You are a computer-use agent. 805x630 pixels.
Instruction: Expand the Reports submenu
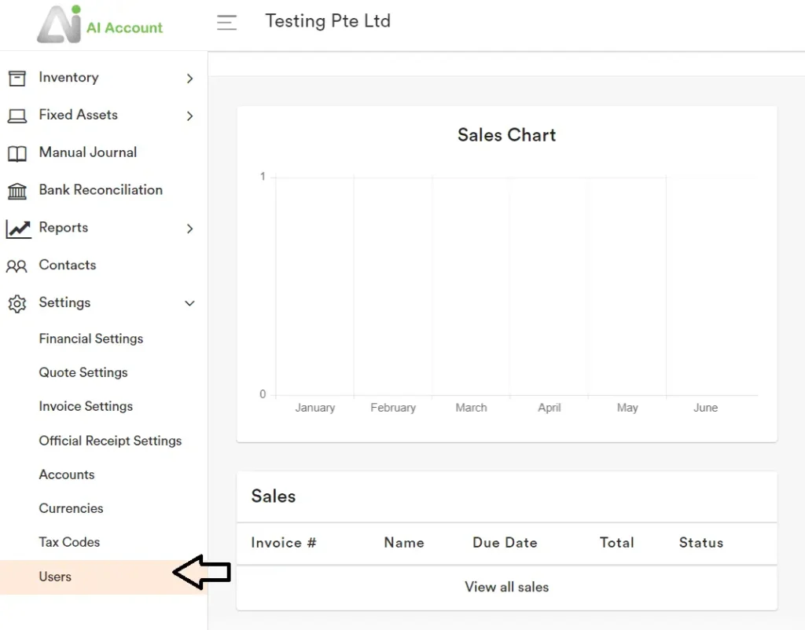click(189, 228)
